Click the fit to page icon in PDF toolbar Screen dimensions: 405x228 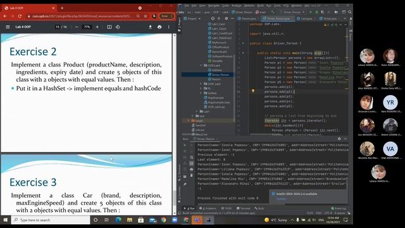click(x=109, y=27)
